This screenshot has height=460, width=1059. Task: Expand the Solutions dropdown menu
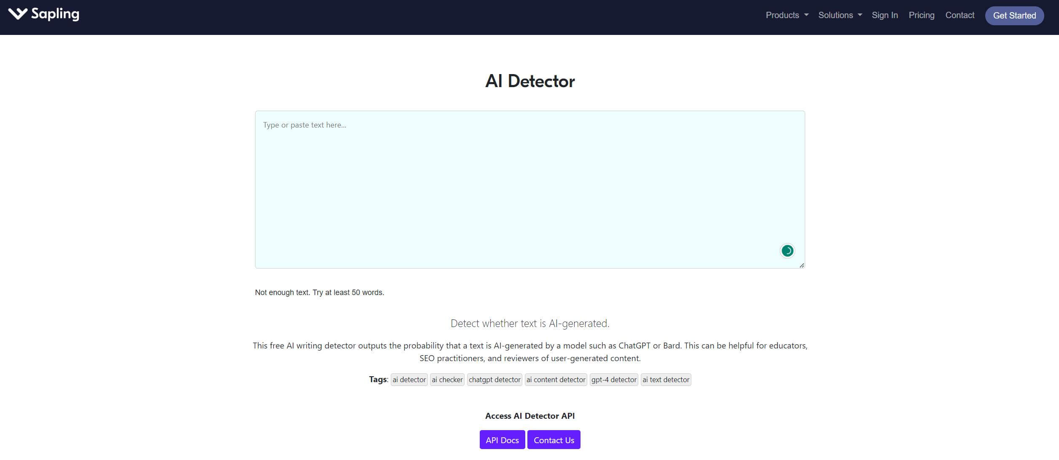tap(839, 15)
